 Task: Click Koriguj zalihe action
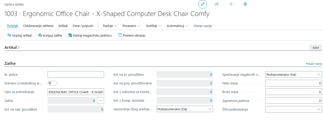point(50,36)
